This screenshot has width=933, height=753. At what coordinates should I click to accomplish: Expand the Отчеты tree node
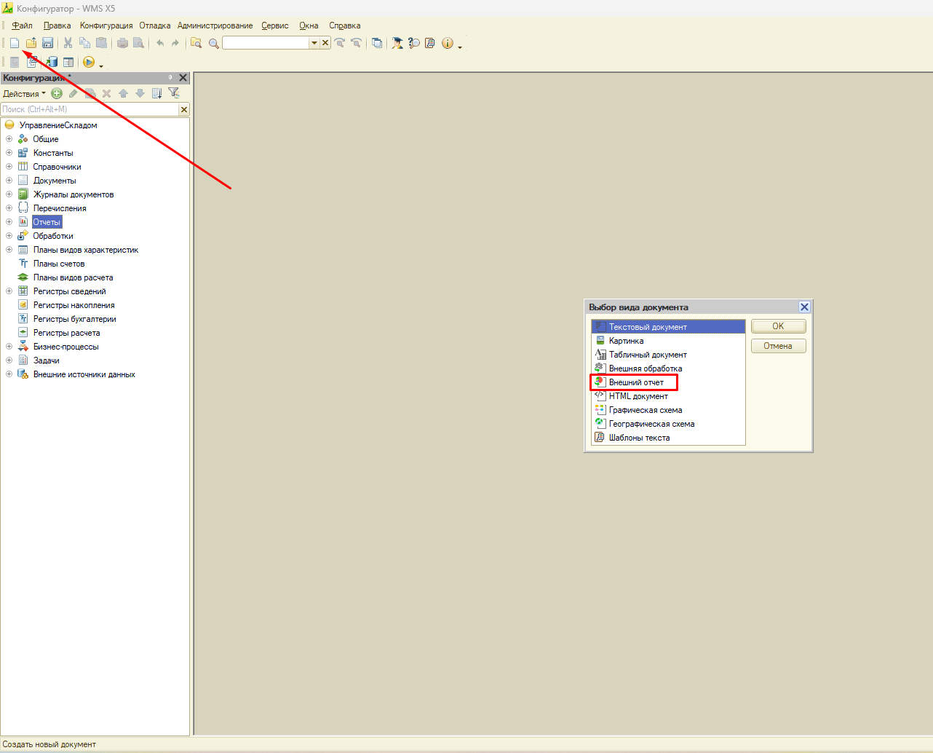tap(9, 222)
